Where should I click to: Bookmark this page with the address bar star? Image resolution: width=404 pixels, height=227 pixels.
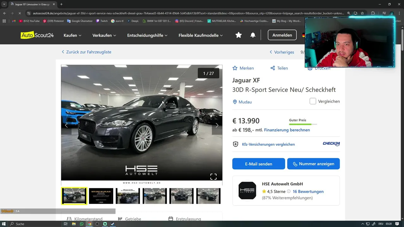(x=362, y=13)
